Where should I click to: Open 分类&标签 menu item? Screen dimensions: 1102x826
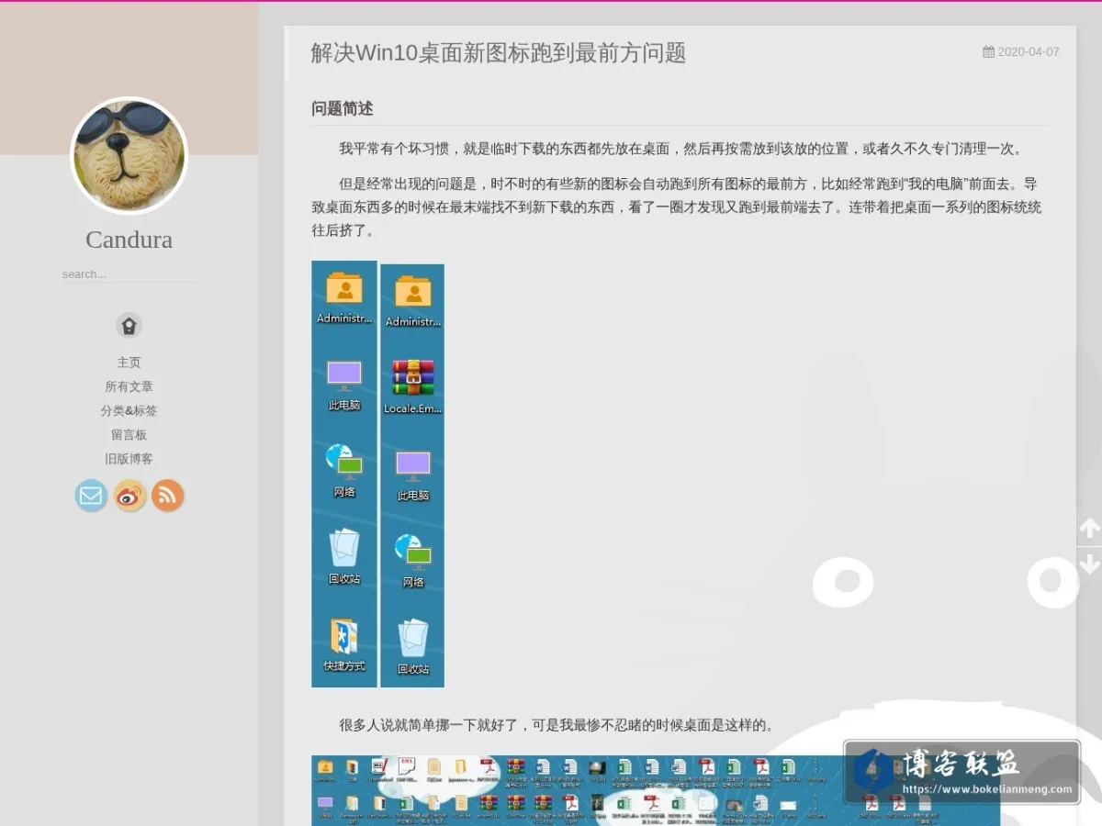pyautogui.click(x=129, y=410)
